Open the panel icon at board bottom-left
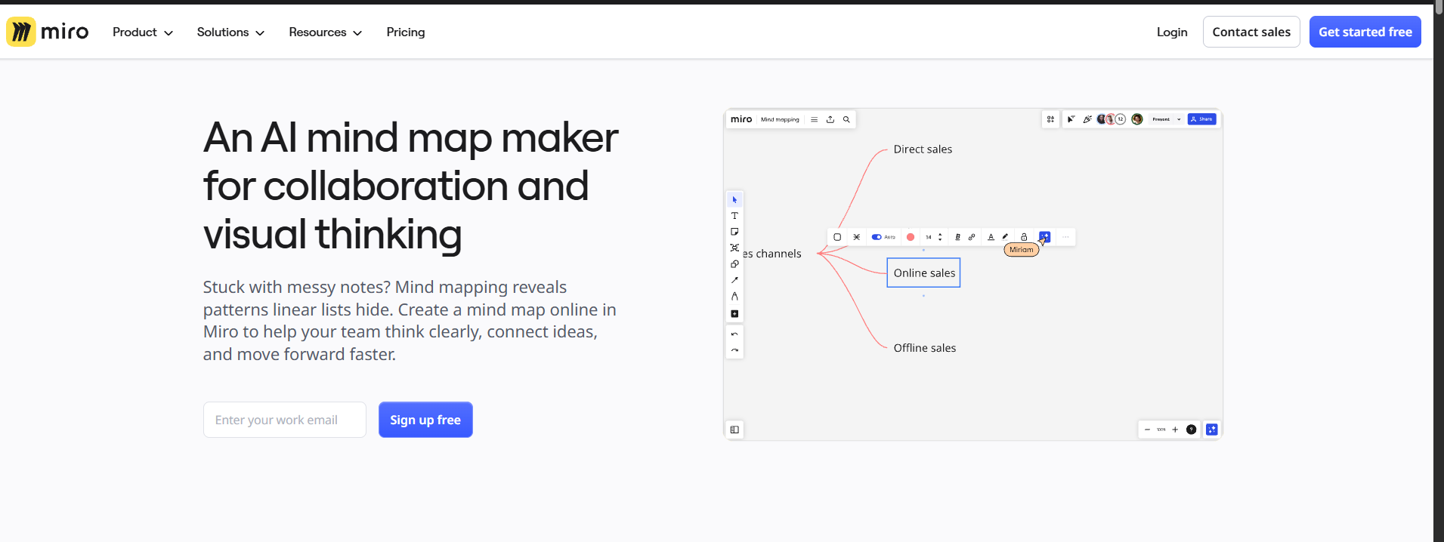 pyautogui.click(x=734, y=430)
